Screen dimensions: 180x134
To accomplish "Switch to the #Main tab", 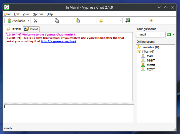I will coord(14,29).
